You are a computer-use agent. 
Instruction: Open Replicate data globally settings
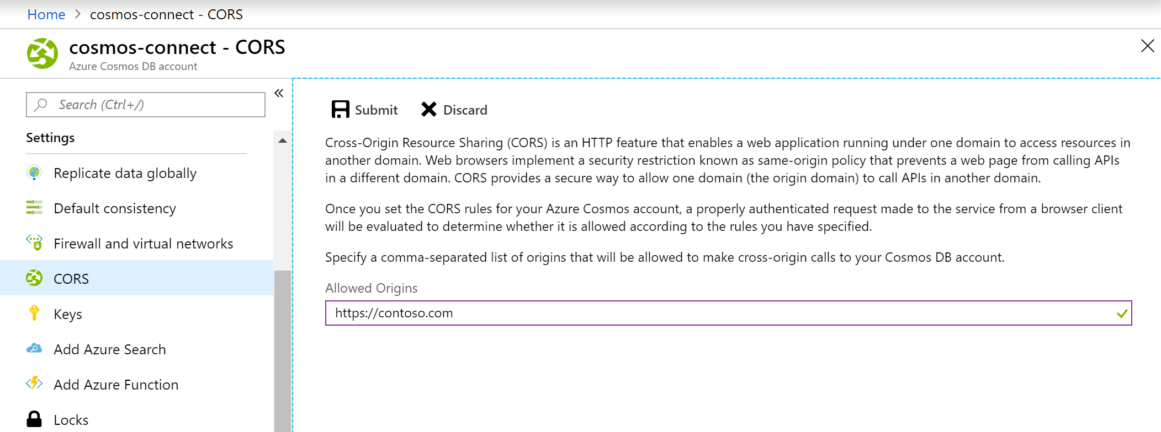[125, 174]
